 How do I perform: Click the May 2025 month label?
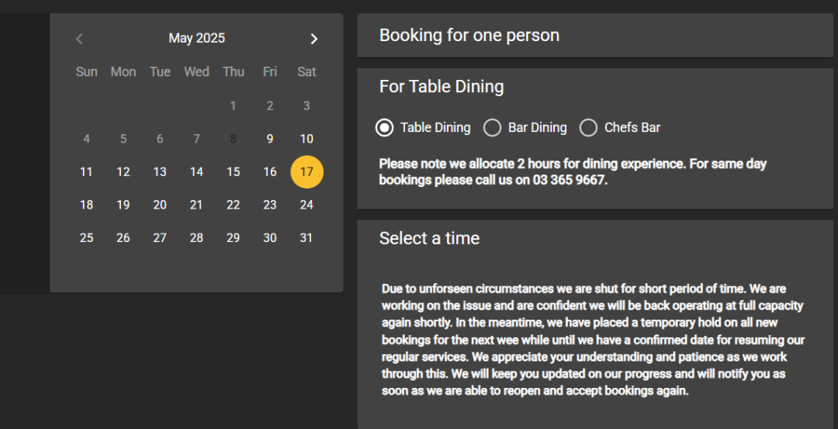(196, 38)
